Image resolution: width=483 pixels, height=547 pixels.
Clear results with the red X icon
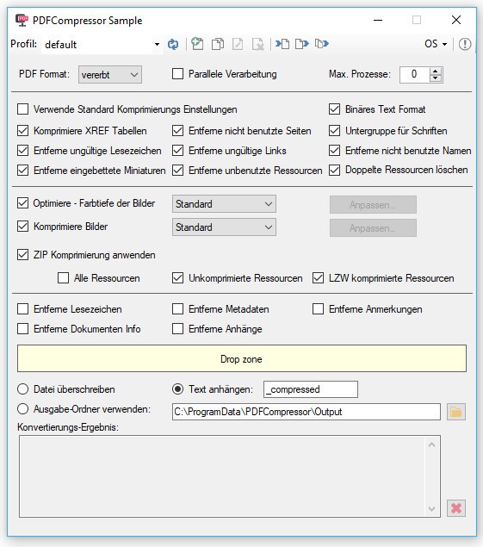pyautogui.click(x=456, y=508)
